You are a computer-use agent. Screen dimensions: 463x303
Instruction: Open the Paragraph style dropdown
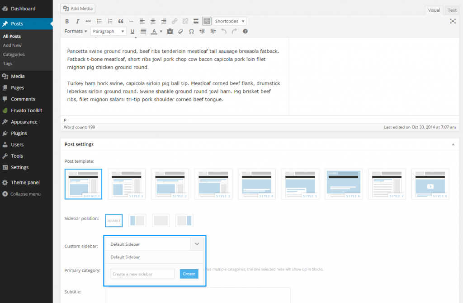click(108, 31)
